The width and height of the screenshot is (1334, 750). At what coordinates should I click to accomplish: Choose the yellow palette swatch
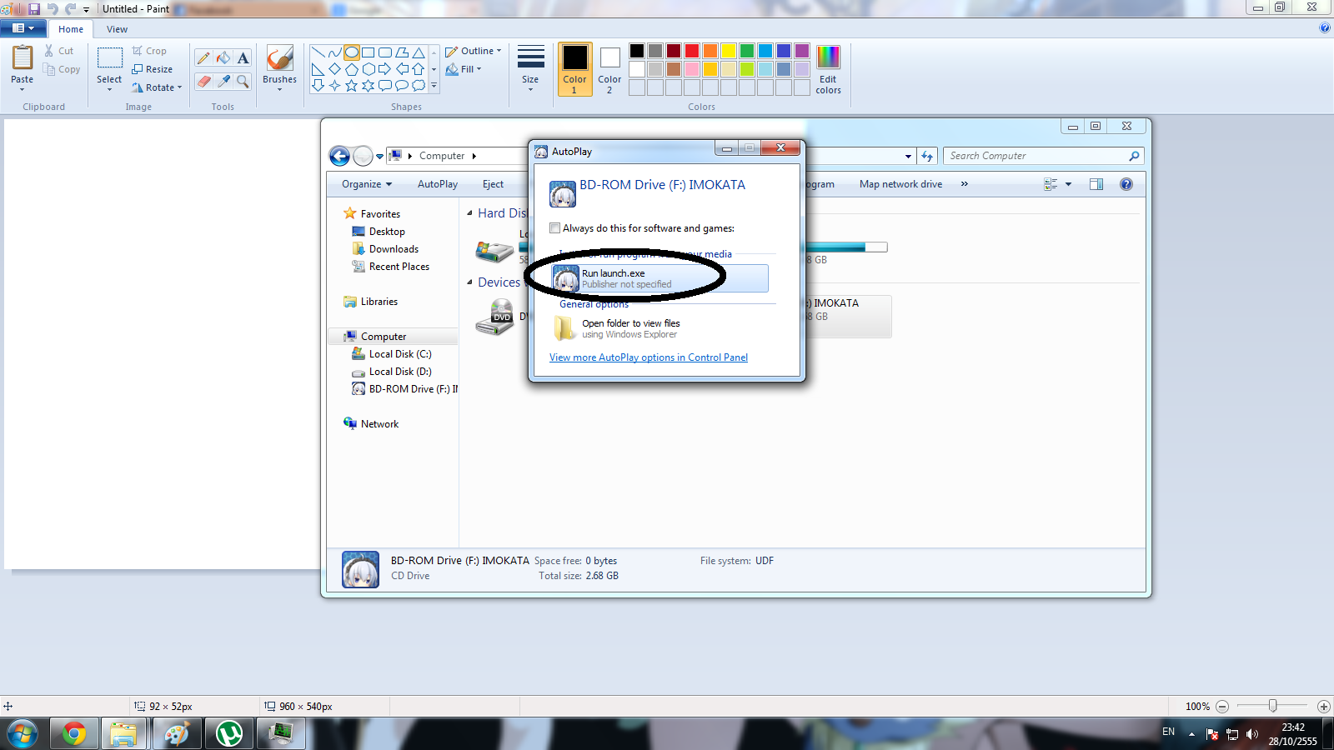729,51
